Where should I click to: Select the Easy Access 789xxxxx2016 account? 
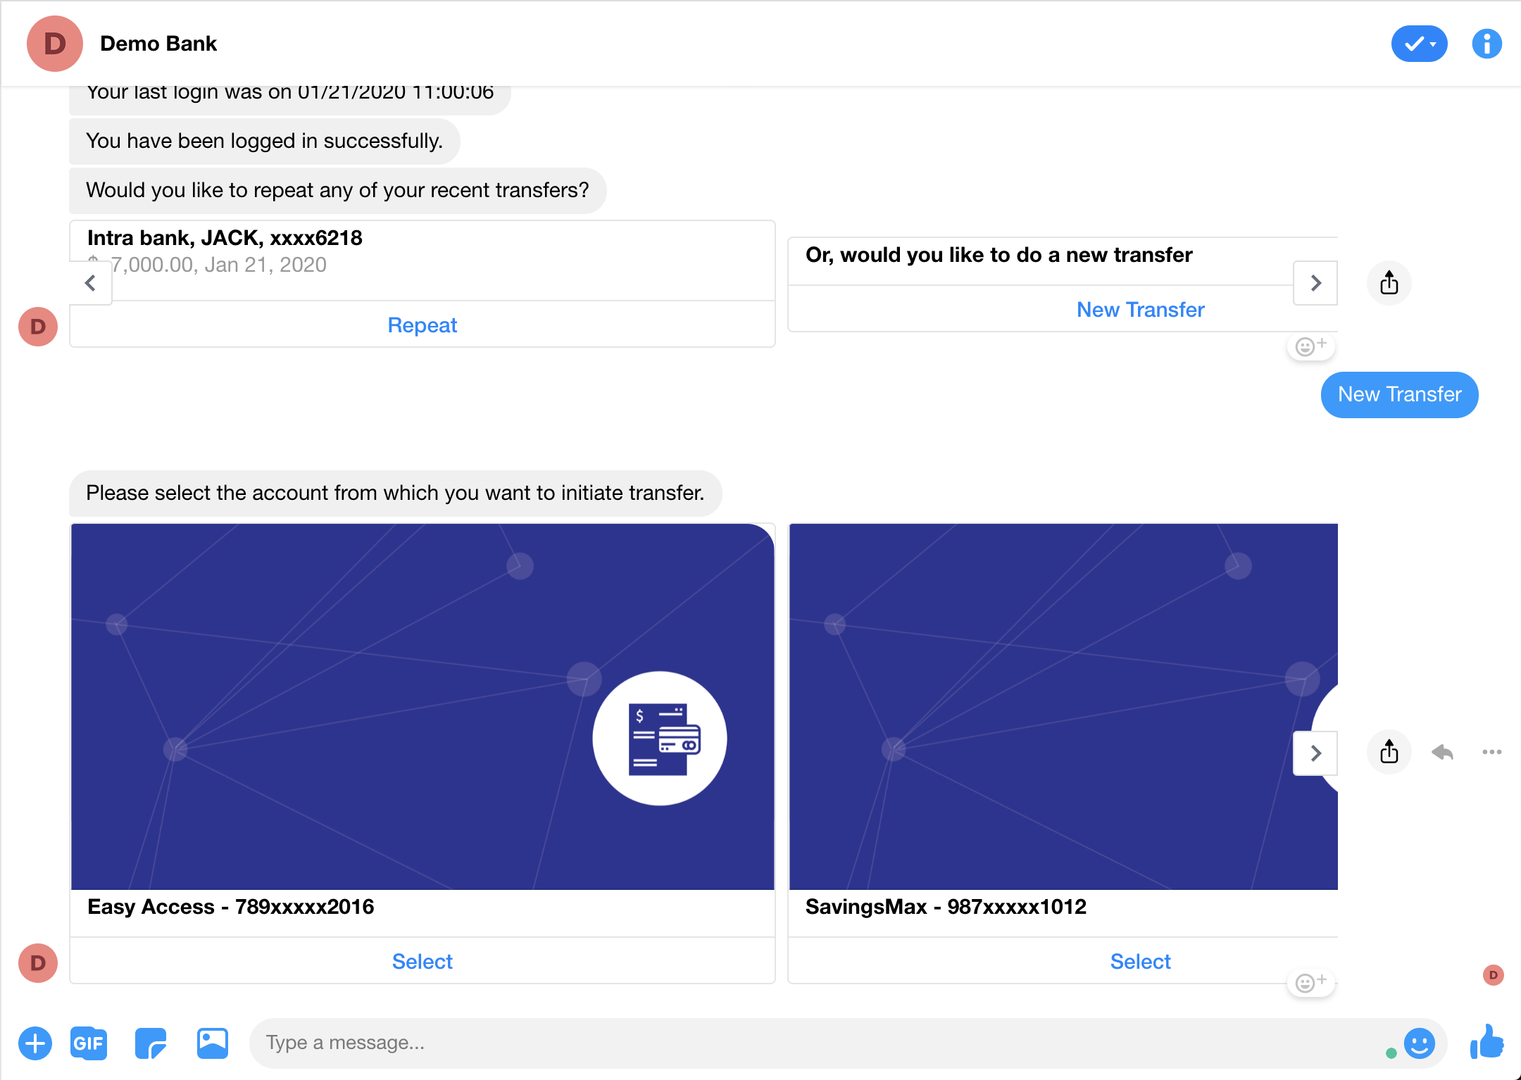[x=423, y=961]
